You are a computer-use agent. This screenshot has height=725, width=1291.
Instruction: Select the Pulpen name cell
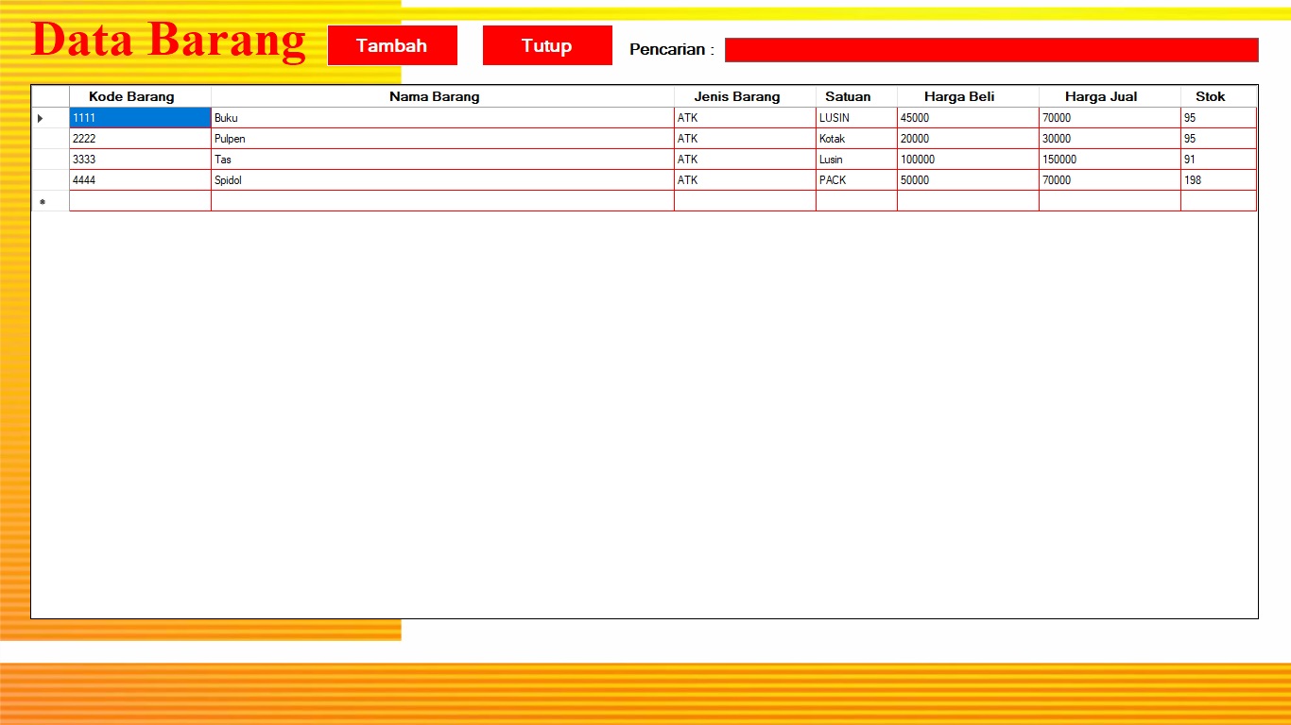[442, 139]
